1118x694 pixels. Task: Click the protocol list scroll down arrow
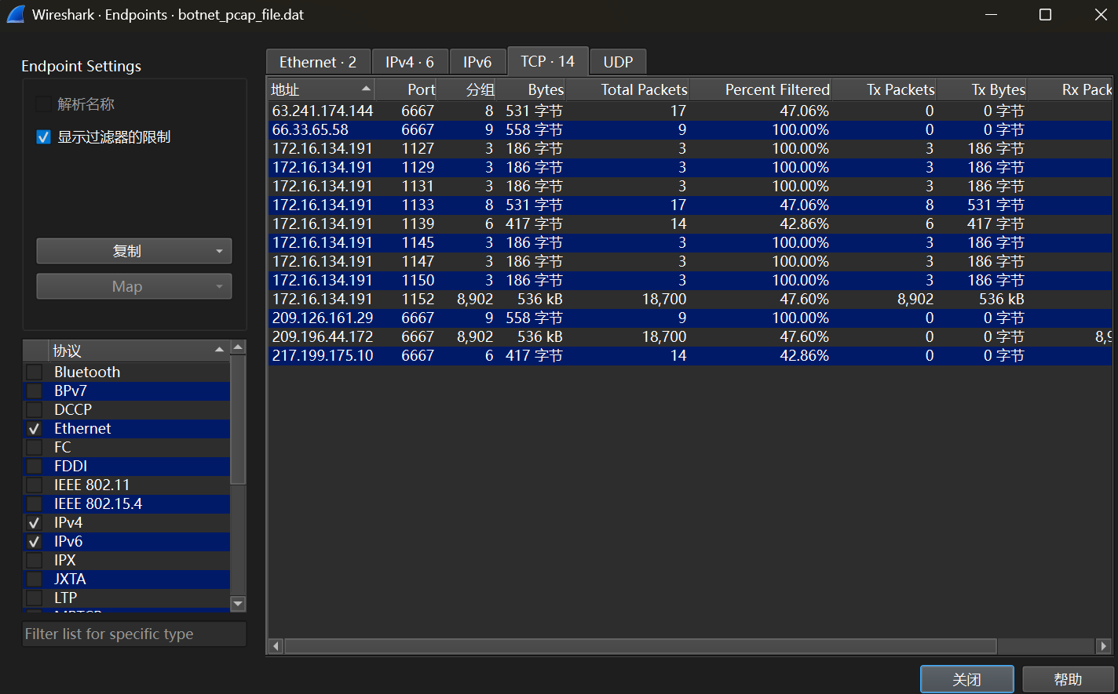coord(238,603)
